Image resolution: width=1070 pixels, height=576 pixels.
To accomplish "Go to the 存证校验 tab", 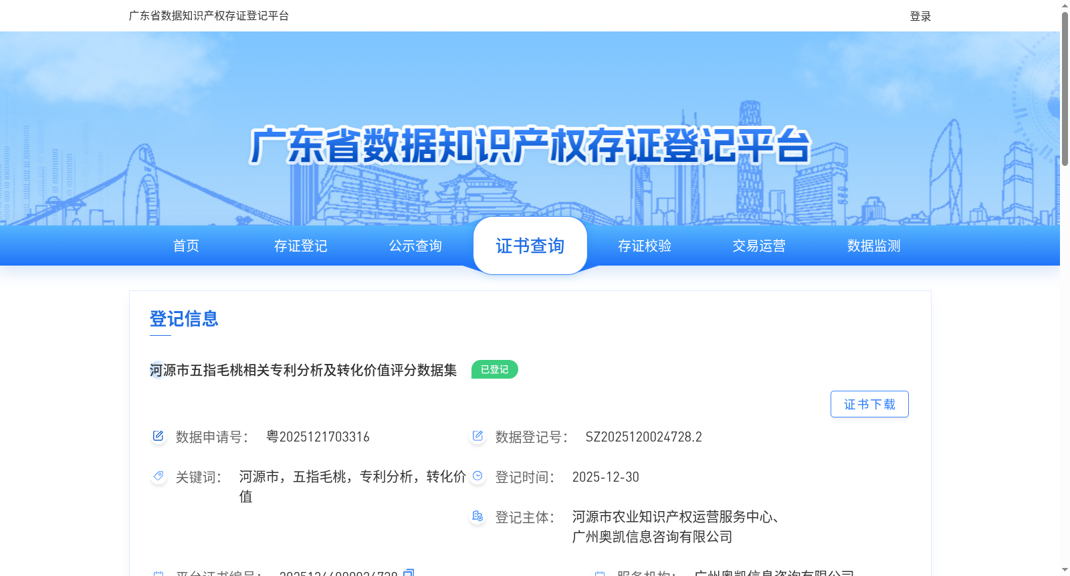I will click(645, 246).
